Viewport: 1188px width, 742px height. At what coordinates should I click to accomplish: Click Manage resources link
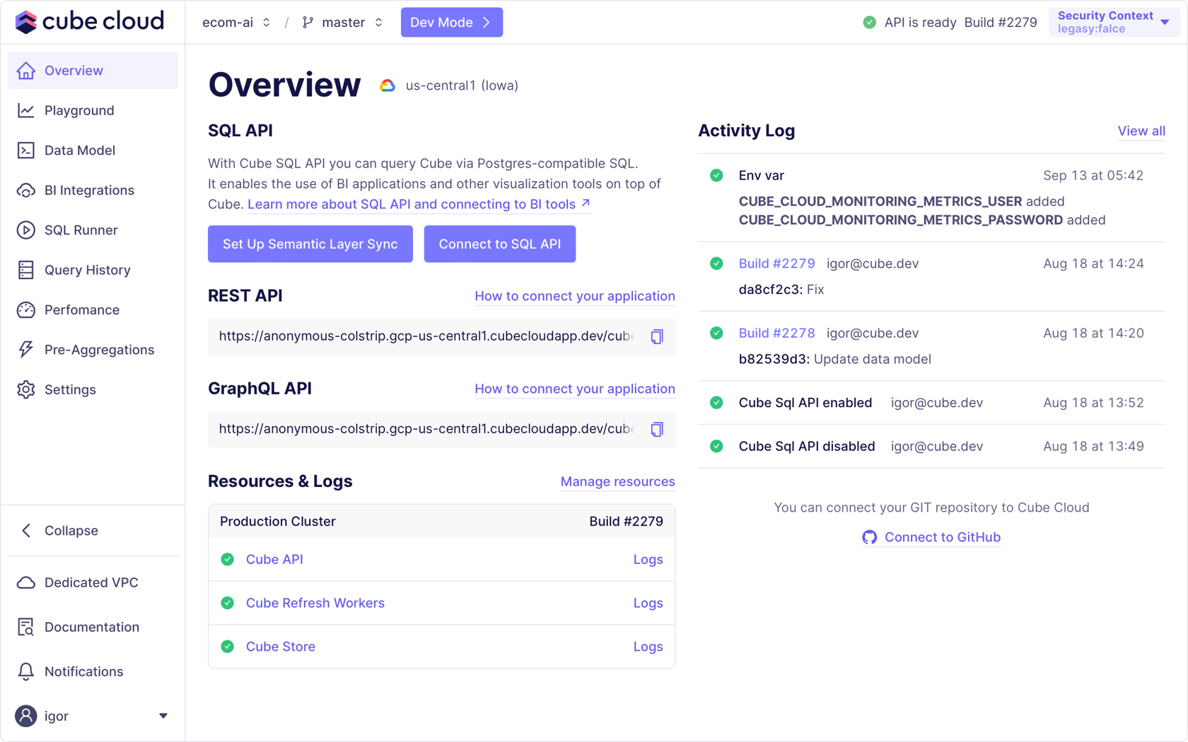tap(618, 482)
